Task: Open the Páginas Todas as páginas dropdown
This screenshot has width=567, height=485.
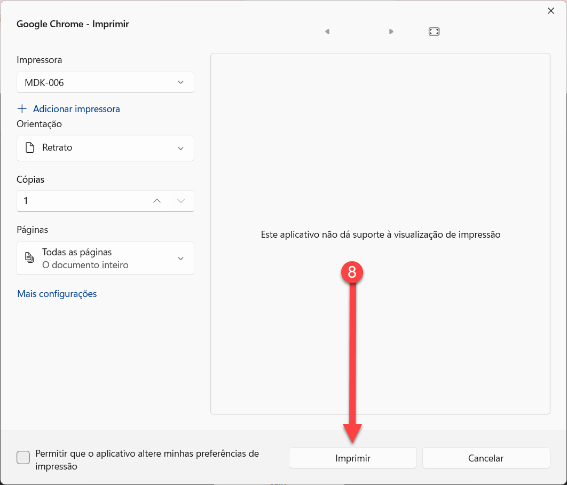Action: coord(105,258)
